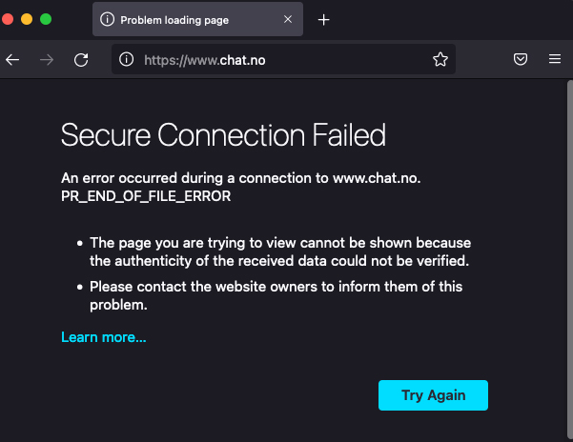The height and width of the screenshot is (442, 573).
Task: Open the Learn more link
Action: click(x=104, y=337)
